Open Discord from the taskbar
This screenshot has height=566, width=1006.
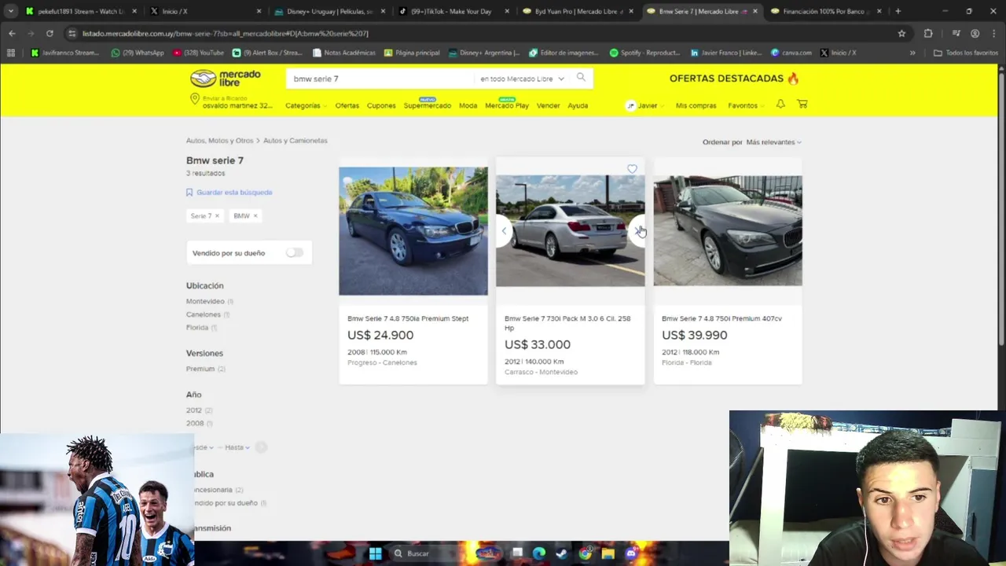[x=630, y=553]
